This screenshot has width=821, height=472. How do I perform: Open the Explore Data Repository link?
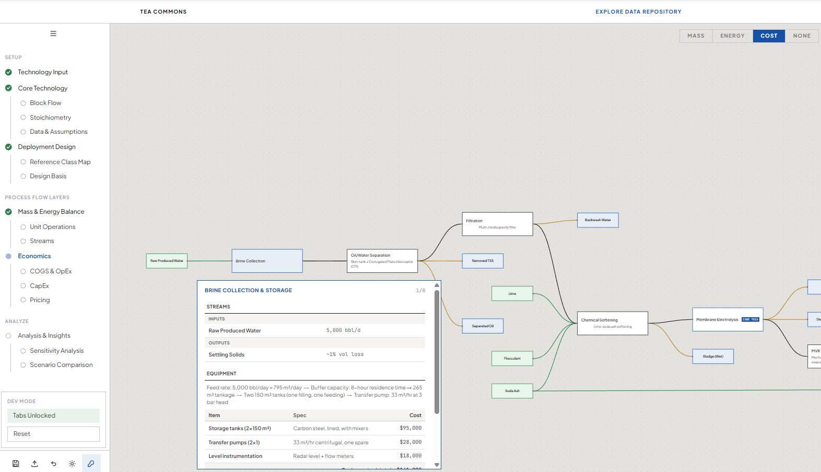pyautogui.click(x=638, y=11)
